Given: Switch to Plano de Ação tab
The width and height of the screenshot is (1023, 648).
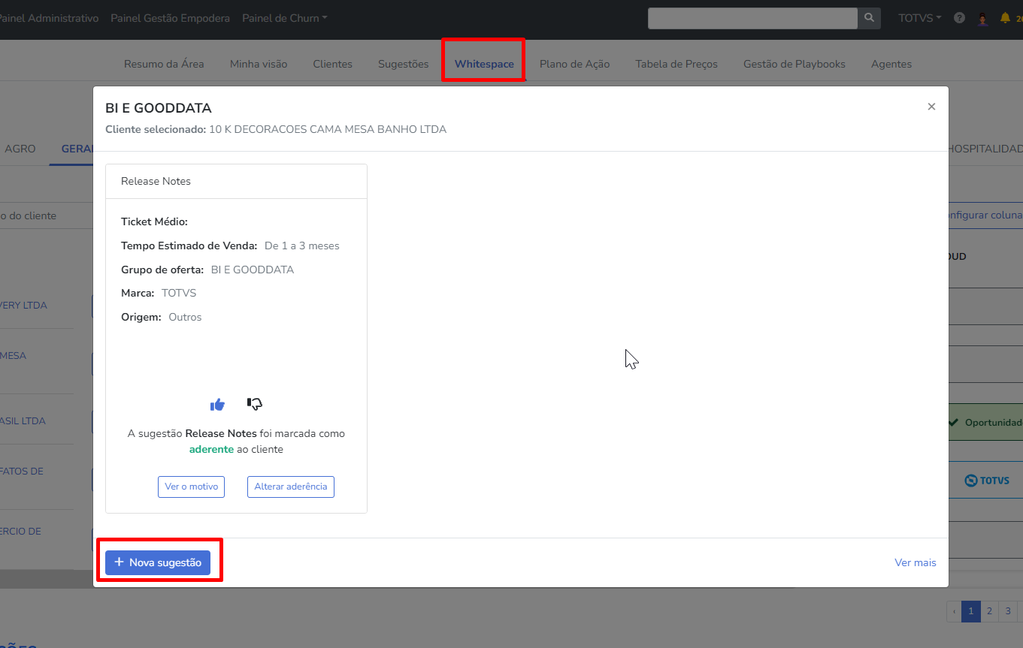Looking at the screenshot, I should [x=575, y=64].
